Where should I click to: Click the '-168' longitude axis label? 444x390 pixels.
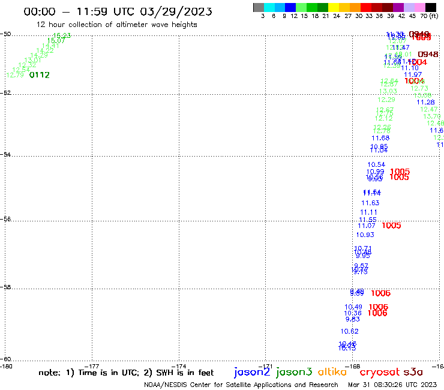(x=353, y=366)
